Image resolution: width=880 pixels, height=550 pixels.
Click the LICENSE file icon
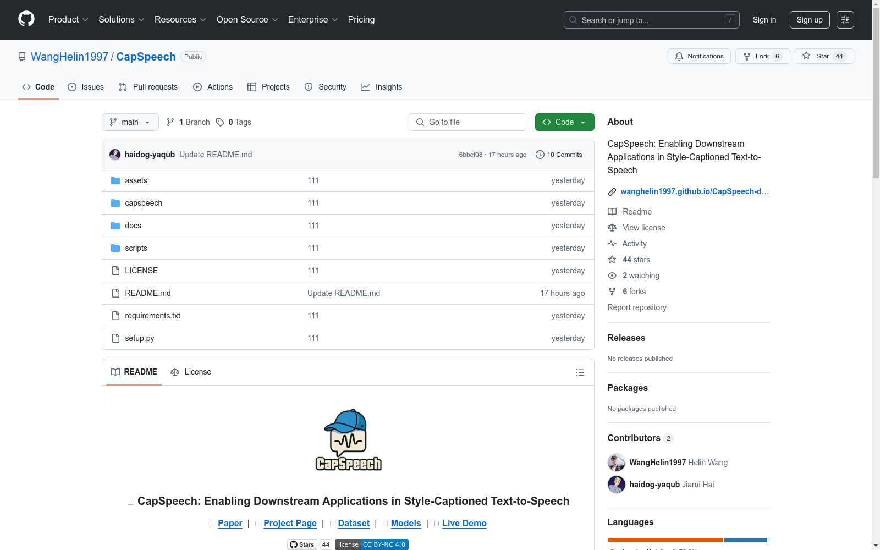pyautogui.click(x=116, y=271)
